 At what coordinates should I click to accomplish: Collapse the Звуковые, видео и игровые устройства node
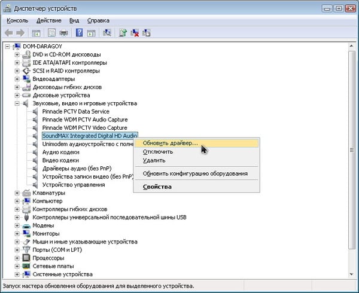point(17,103)
